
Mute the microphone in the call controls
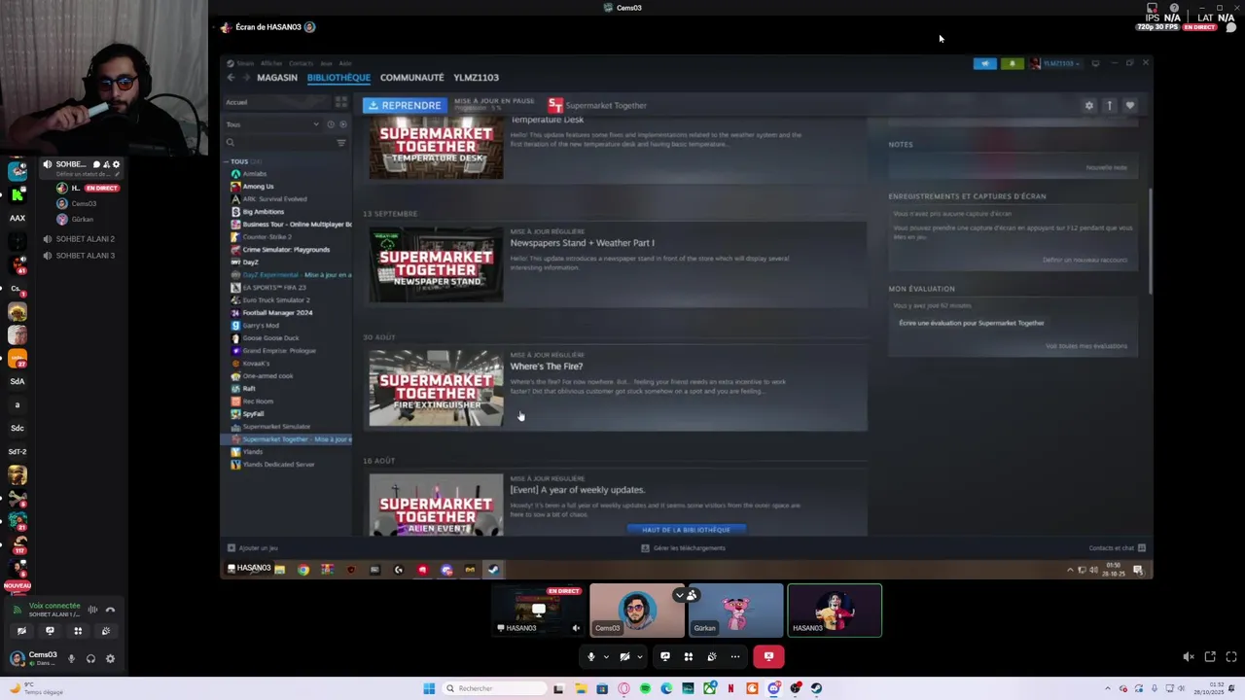(590, 656)
